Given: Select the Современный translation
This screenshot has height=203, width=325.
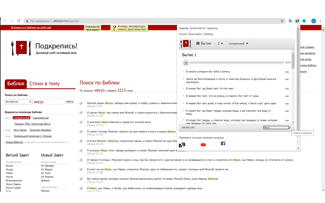Looking at the screenshot, I should pos(41,118).
